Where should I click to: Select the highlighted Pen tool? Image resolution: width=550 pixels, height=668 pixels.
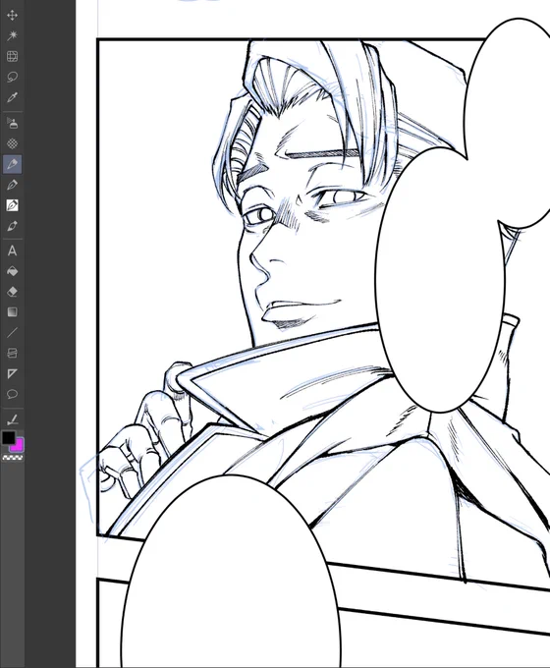pos(13,164)
